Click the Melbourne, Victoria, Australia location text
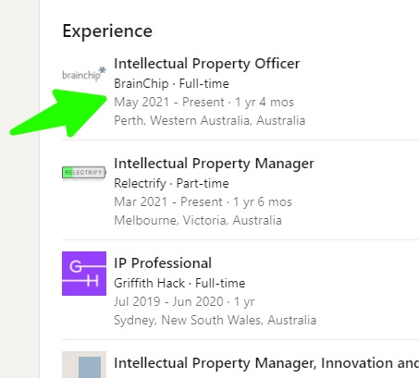The width and height of the screenshot is (419, 378). click(x=198, y=221)
